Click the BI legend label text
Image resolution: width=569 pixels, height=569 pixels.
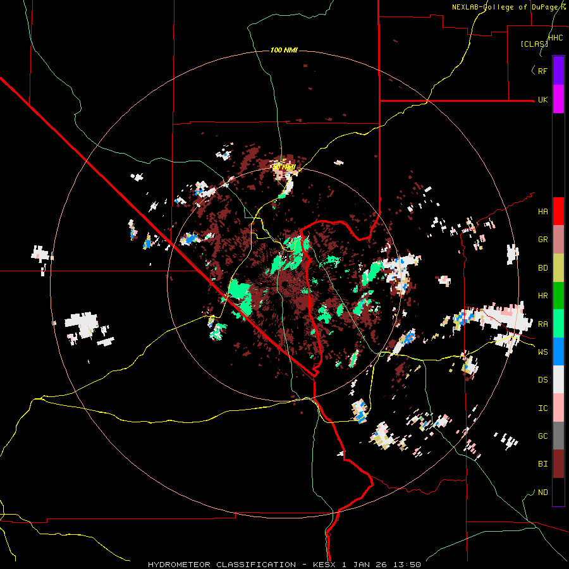click(x=542, y=464)
